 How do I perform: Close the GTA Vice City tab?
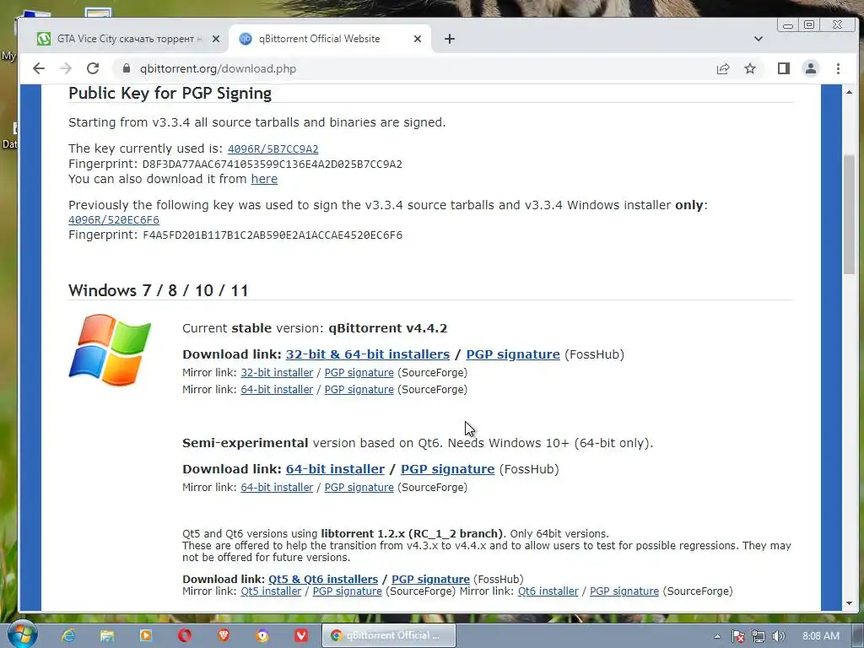(x=216, y=39)
